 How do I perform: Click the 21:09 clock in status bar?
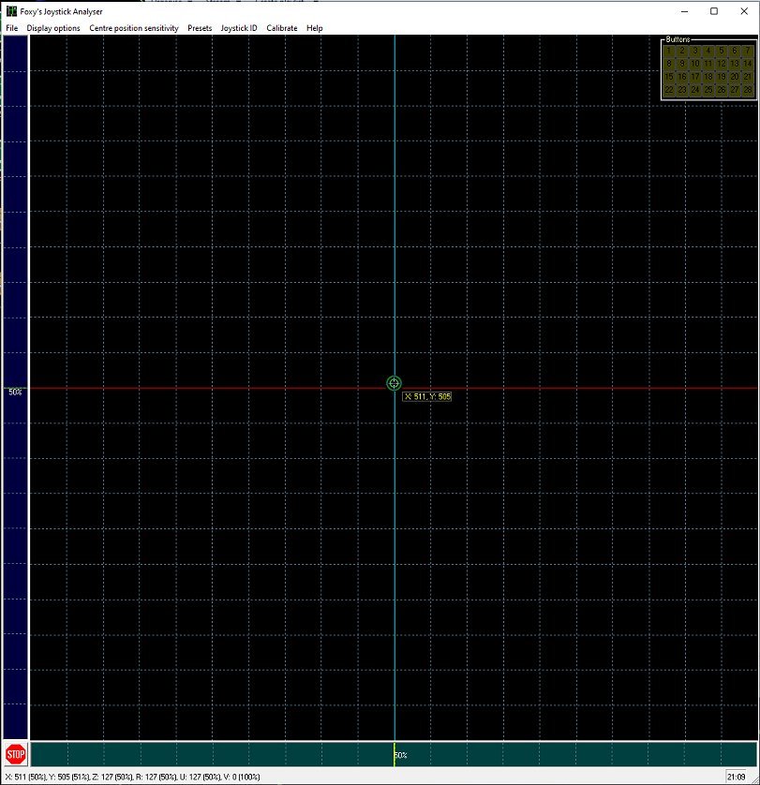click(x=736, y=777)
